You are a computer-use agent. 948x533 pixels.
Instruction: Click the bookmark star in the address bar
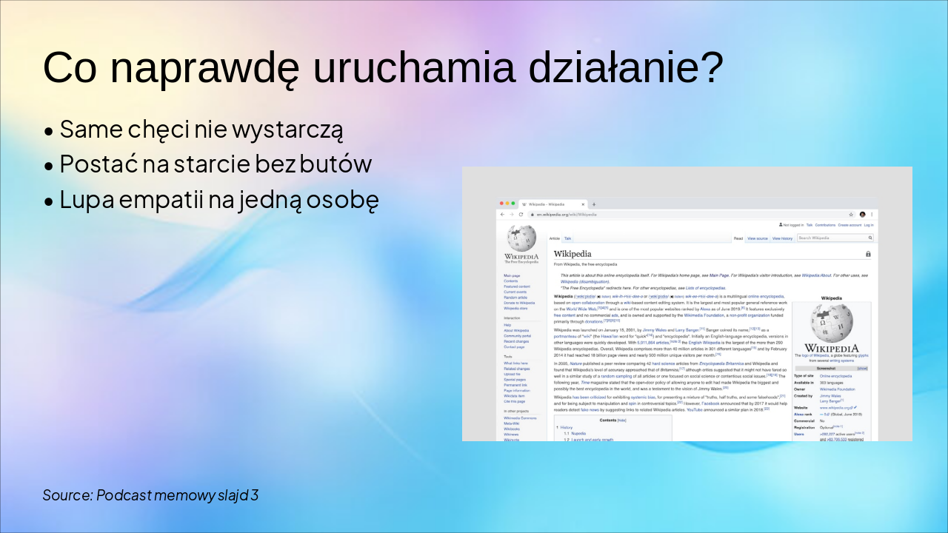(851, 213)
